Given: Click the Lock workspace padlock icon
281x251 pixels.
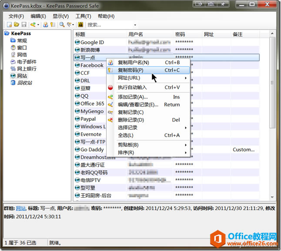Looking at the screenshot, I should (x=80, y=24).
